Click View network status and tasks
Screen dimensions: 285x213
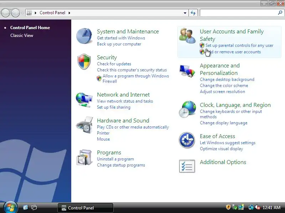tap(125, 101)
